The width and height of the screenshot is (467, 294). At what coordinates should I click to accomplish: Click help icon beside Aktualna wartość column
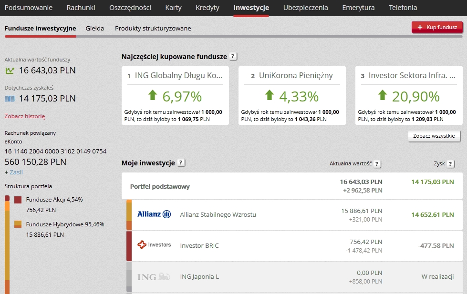377,163
